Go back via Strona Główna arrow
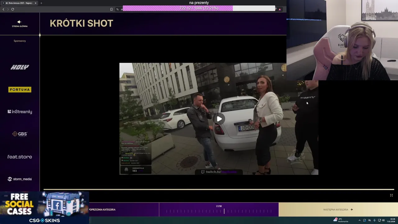Viewport: 398px width, 224px height. coord(20,24)
